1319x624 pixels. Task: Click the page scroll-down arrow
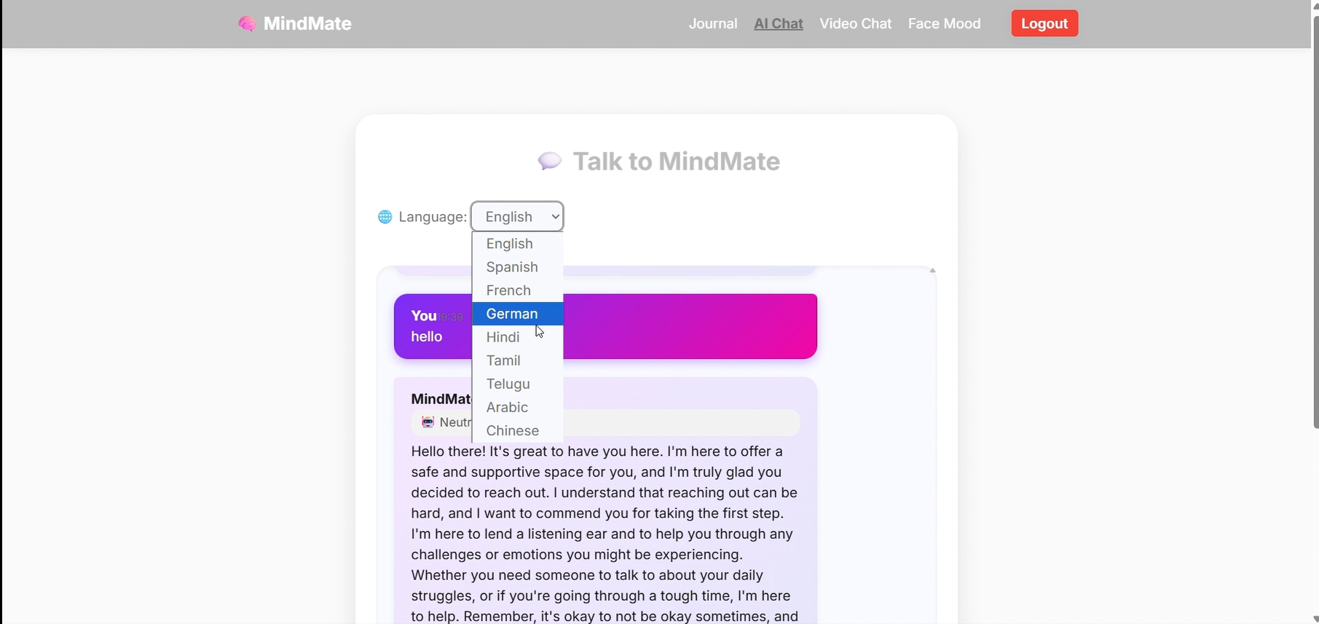pos(1315,619)
